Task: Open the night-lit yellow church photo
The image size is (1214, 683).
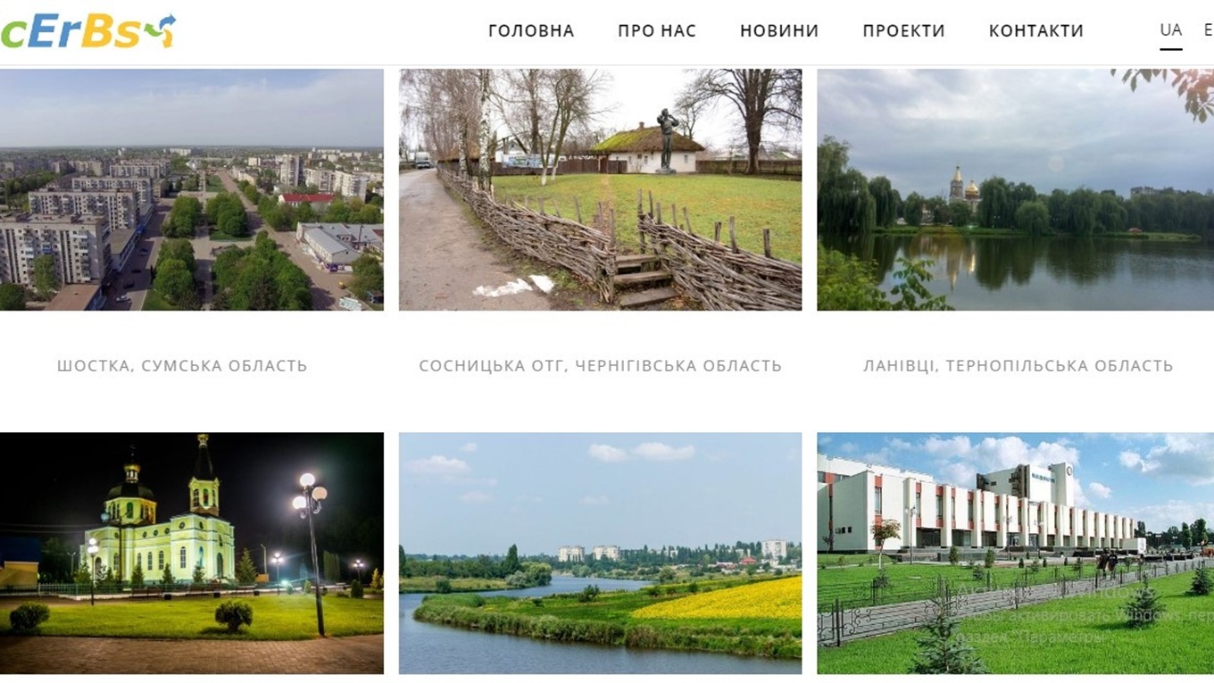Action: click(x=192, y=554)
